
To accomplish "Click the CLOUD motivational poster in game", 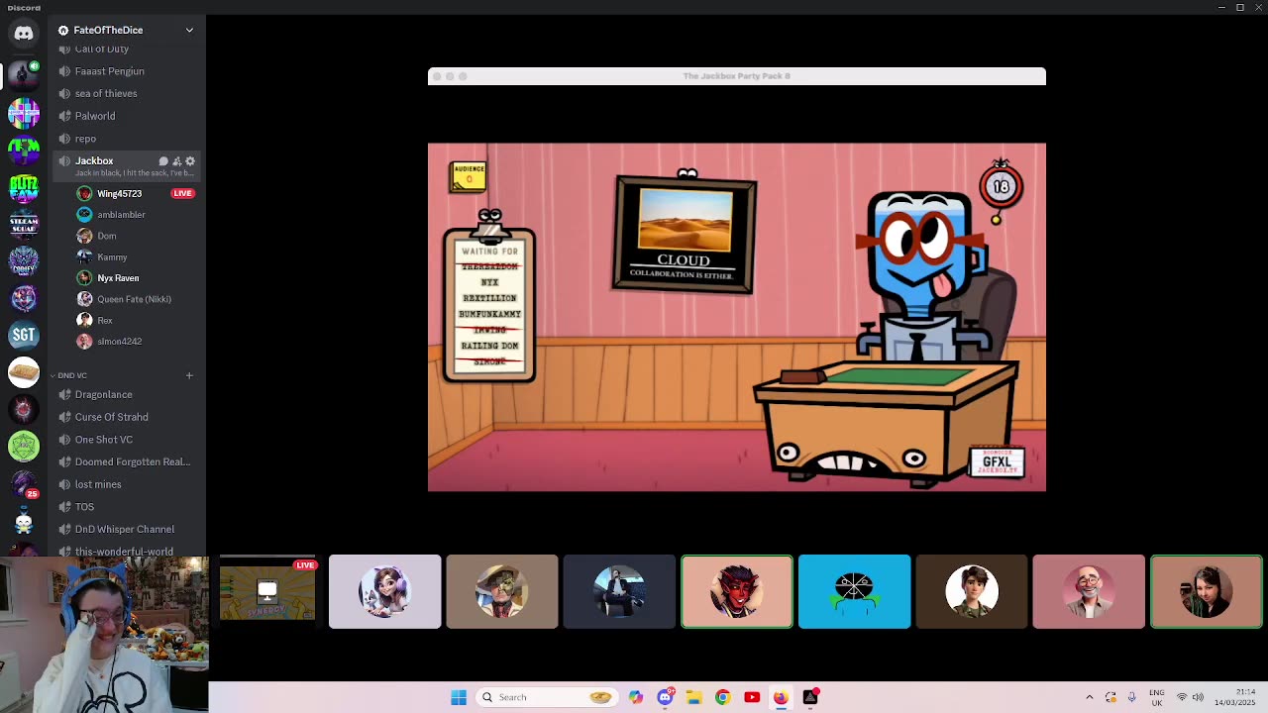I will pos(686,236).
